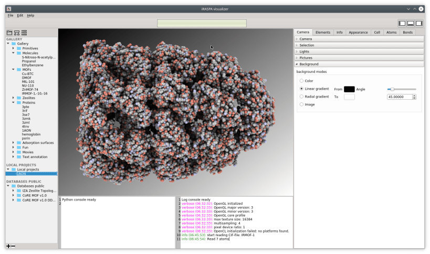This screenshot has width=430, height=254.
Task: Expand the Primitives folder
Action: [13, 48]
